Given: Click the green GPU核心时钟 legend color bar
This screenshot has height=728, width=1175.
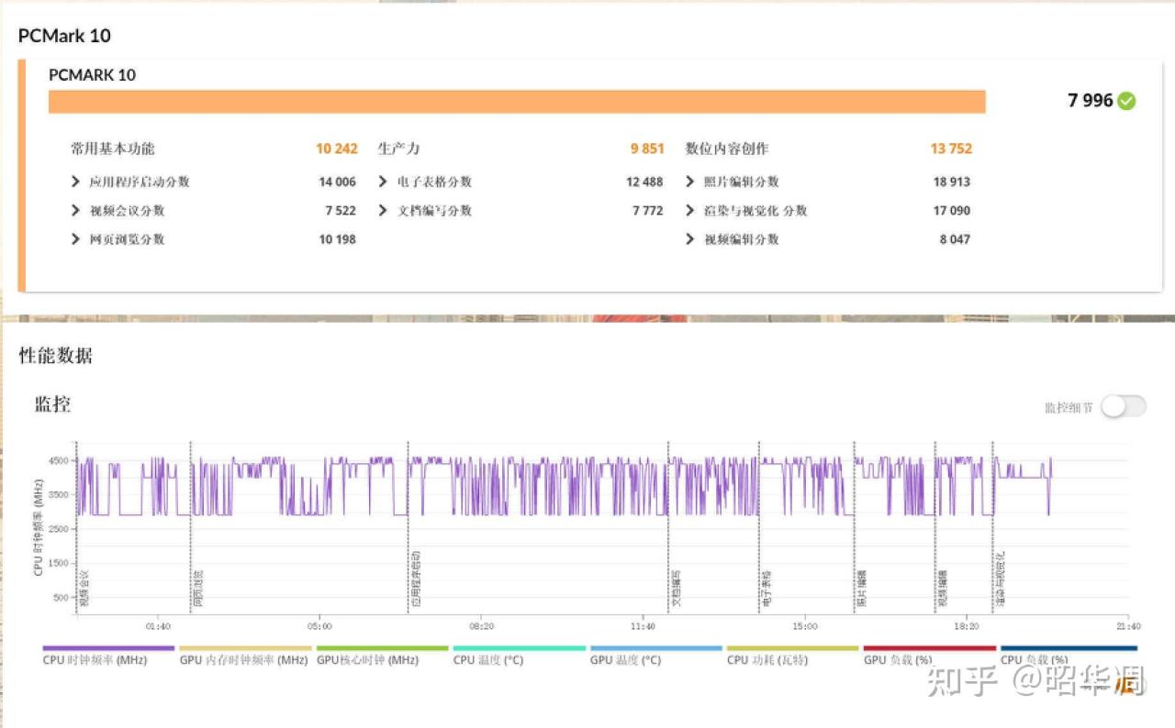Looking at the screenshot, I should [x=382, y=648].
